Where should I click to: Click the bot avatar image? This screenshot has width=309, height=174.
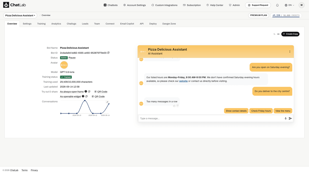click(x=64, y=65)
